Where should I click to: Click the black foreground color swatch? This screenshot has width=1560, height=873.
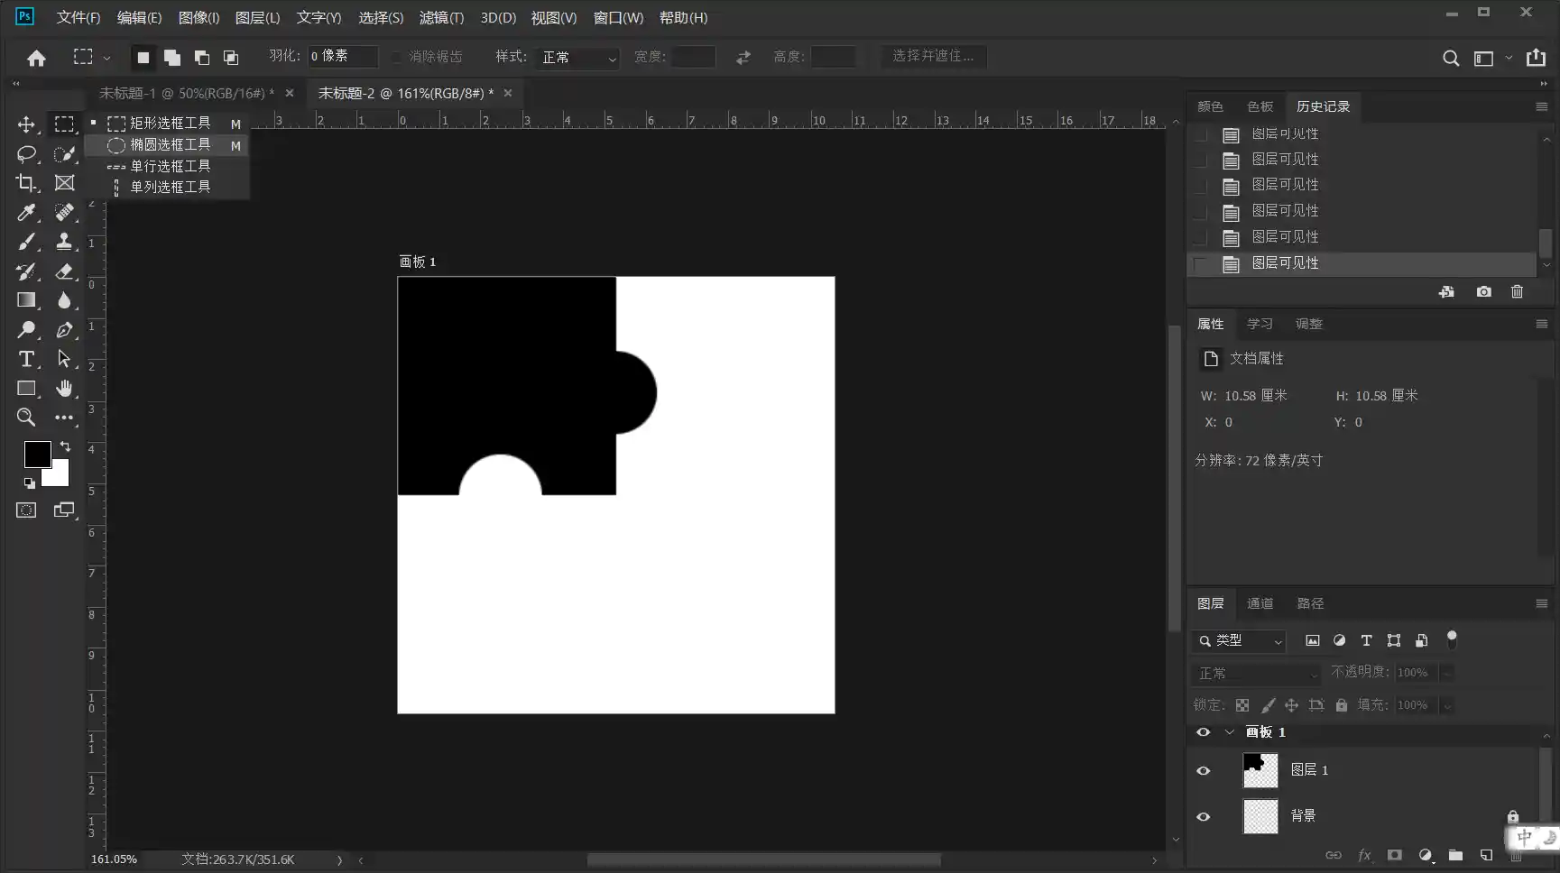[37, 455]
